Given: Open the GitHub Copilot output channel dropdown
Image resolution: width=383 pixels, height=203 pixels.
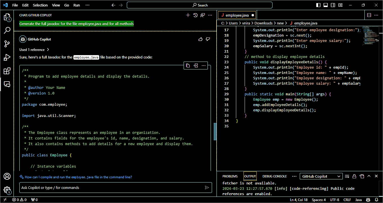Looking at the screenshot, I should [x=321, y=176].
